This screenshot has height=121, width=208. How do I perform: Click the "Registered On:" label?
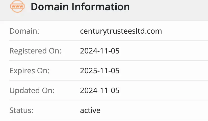[x=35, y=51]
